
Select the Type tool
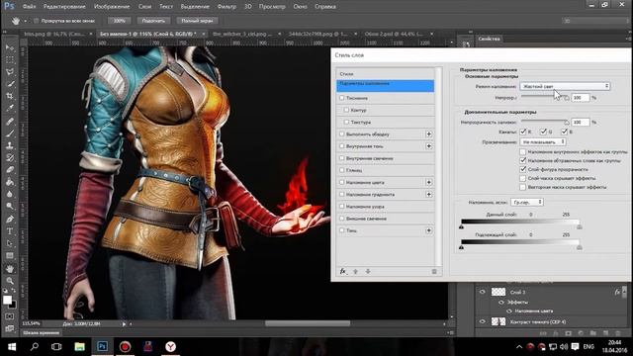coord(10,231)
